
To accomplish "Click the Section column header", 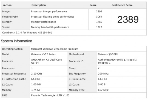I will 7,5.
